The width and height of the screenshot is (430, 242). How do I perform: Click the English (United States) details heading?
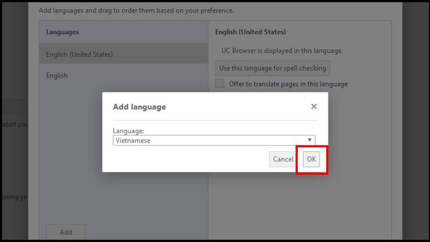tap(251, 32)
